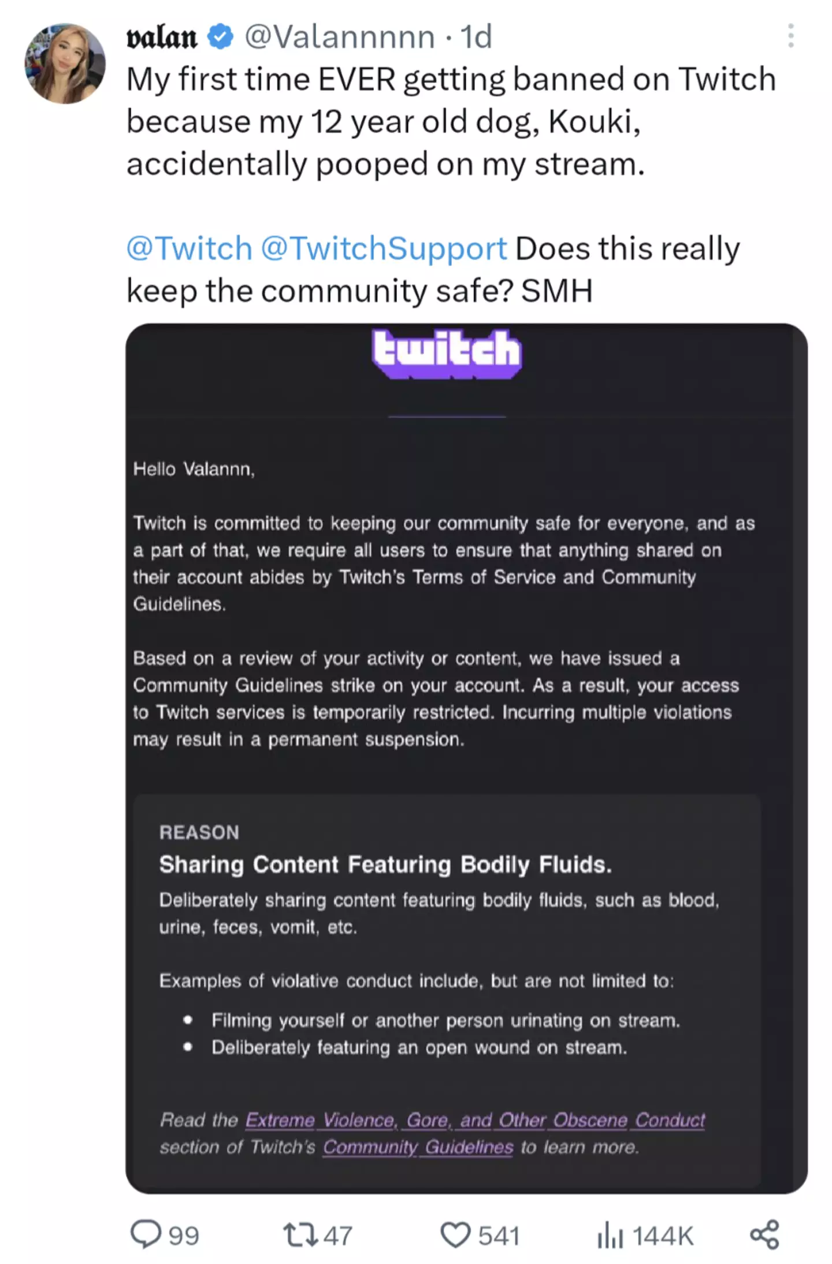Follow the Extreme Violence, Gore, Obscene Conduct link
This screenshot has height=1264, width=832.
tap(475, 1120)
